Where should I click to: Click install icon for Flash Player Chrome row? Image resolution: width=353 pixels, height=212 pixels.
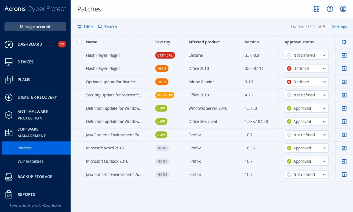click(344, 55)
